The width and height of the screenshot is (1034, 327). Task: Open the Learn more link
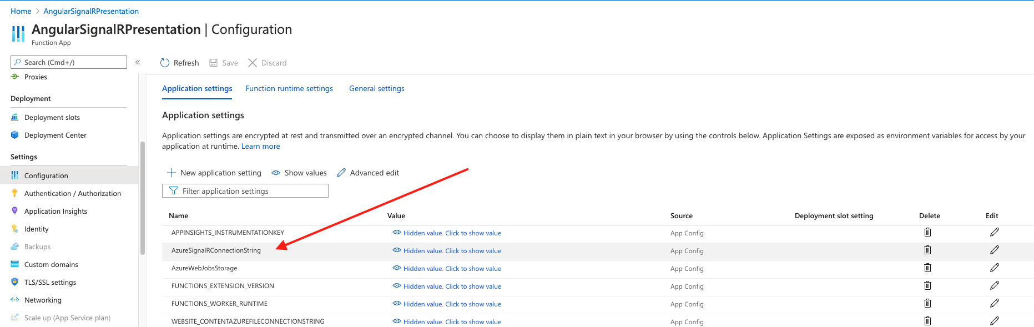tap(260, 147)
